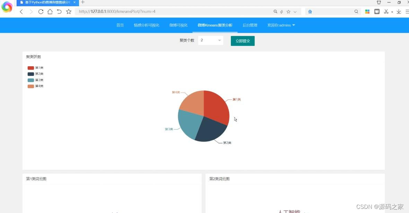The image size is (409, 213).
Task: Click the 立即提交 button
Action: pos(243,41)
